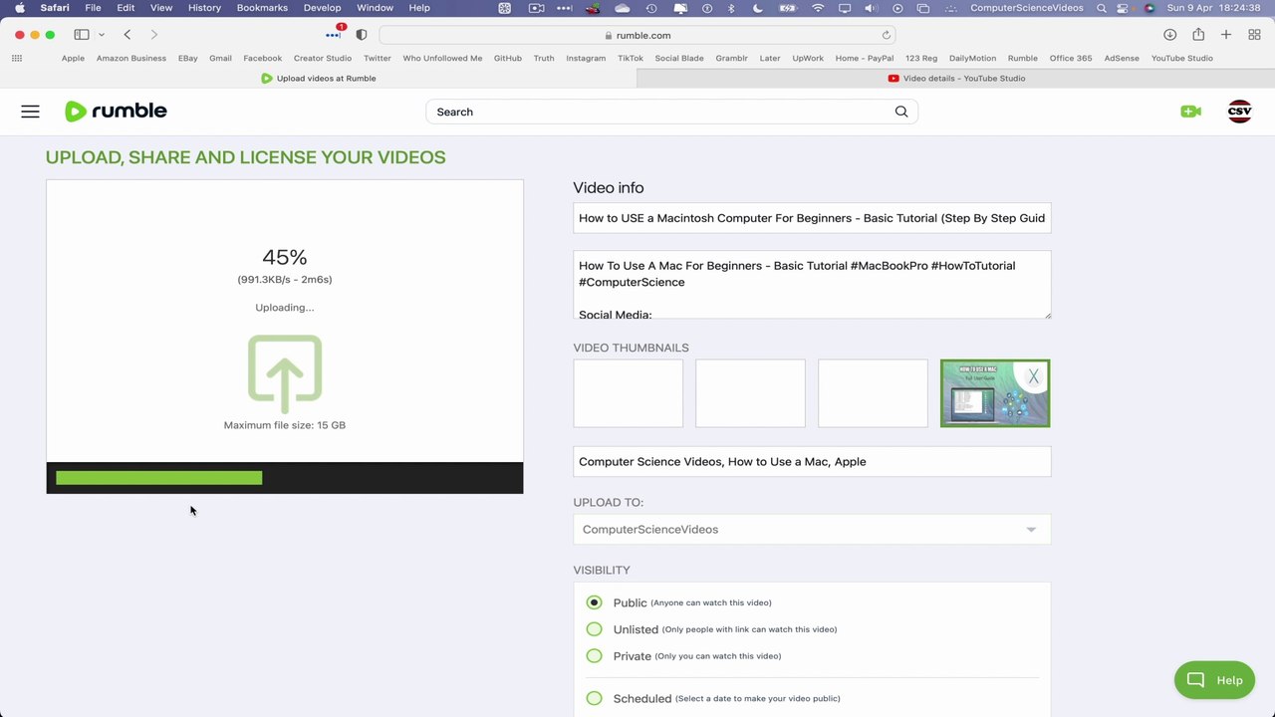Open the Social Blade bookmark
The width and height of the screenshot is (1275, 717).
click(679, 58)
